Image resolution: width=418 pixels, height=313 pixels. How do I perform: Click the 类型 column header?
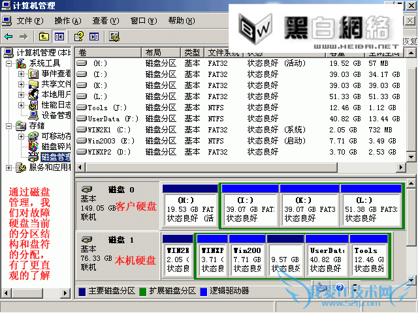pyautogui.click(x=191, y=52)
